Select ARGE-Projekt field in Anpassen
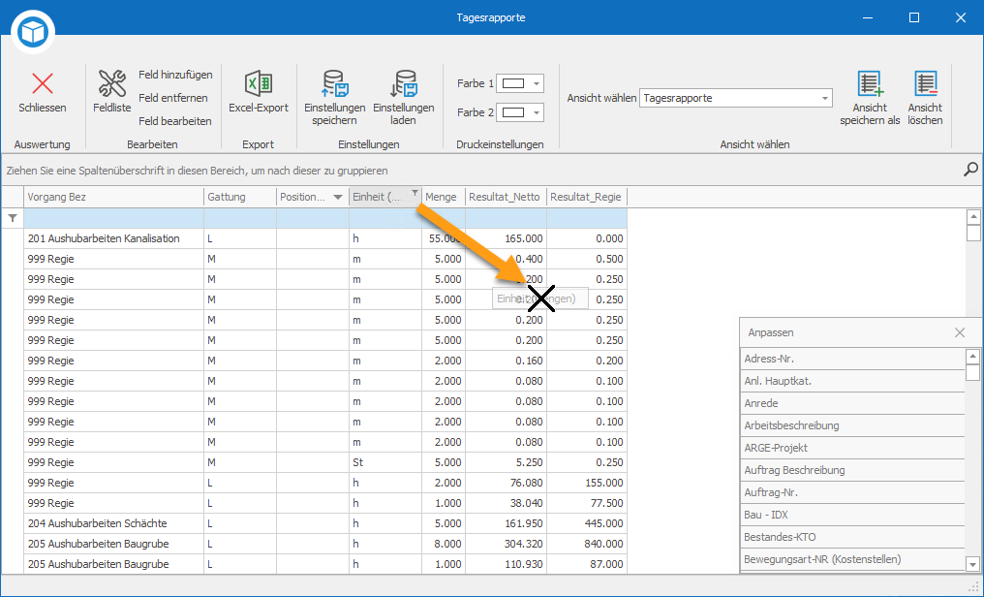The height and width of the screenshot is (597, 984). (852, 448)
